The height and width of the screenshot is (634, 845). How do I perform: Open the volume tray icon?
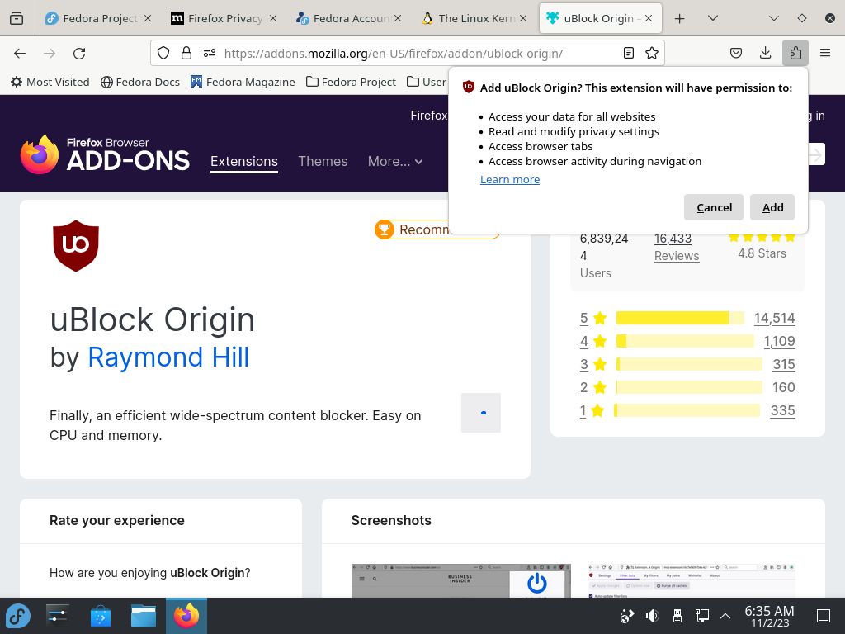click(x=653, y=616)
